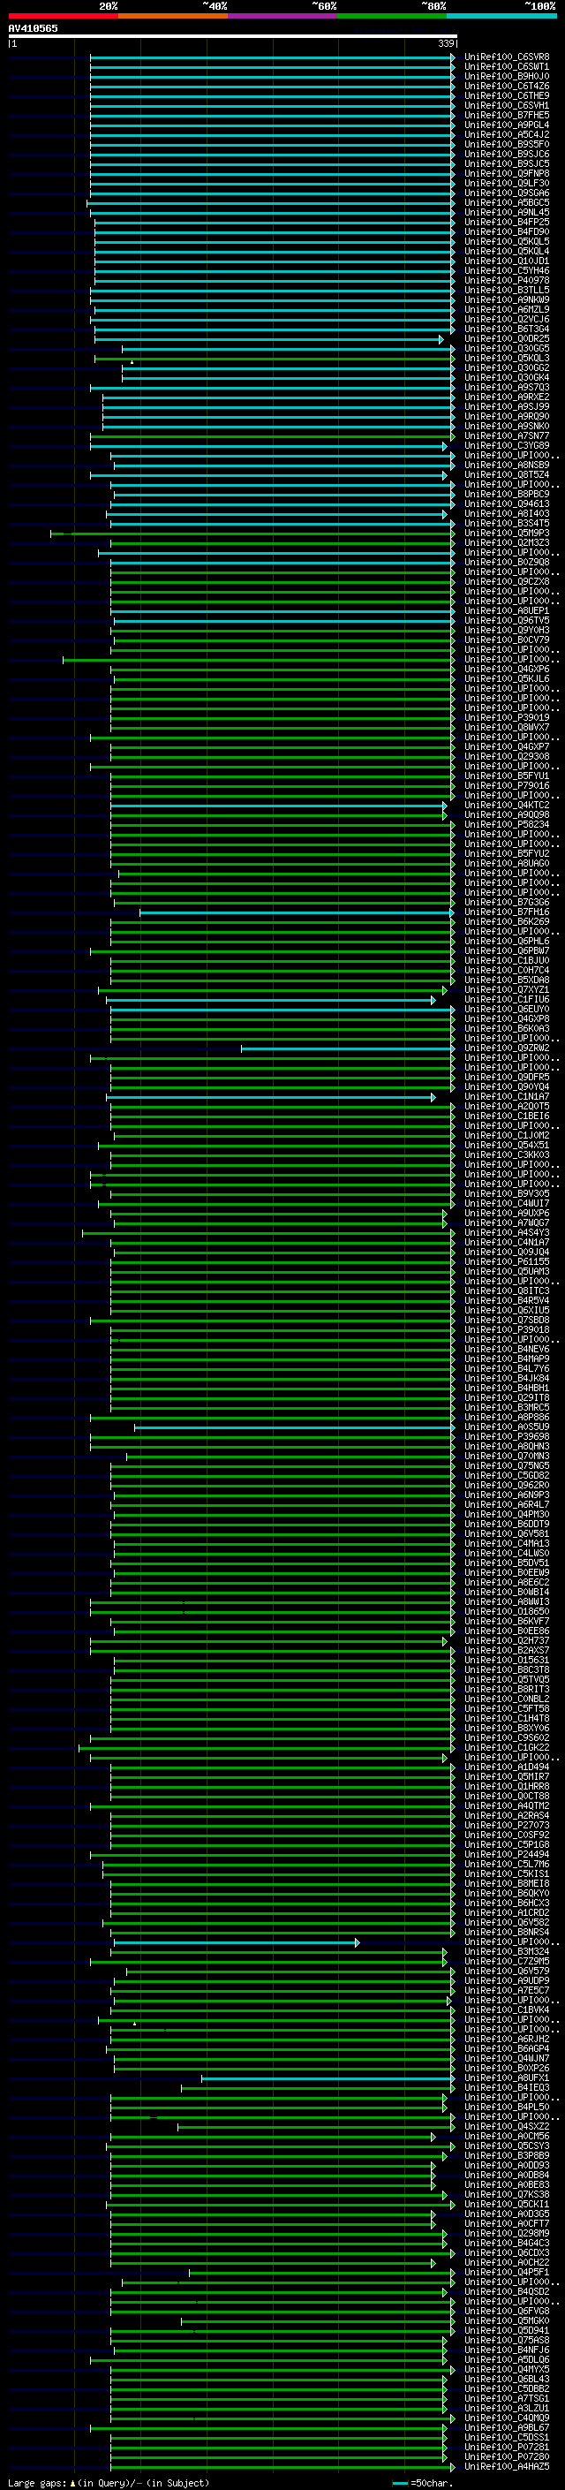
Task: Open hit UniRef100_Q5CSY3
Action: tap(507, 2147)
